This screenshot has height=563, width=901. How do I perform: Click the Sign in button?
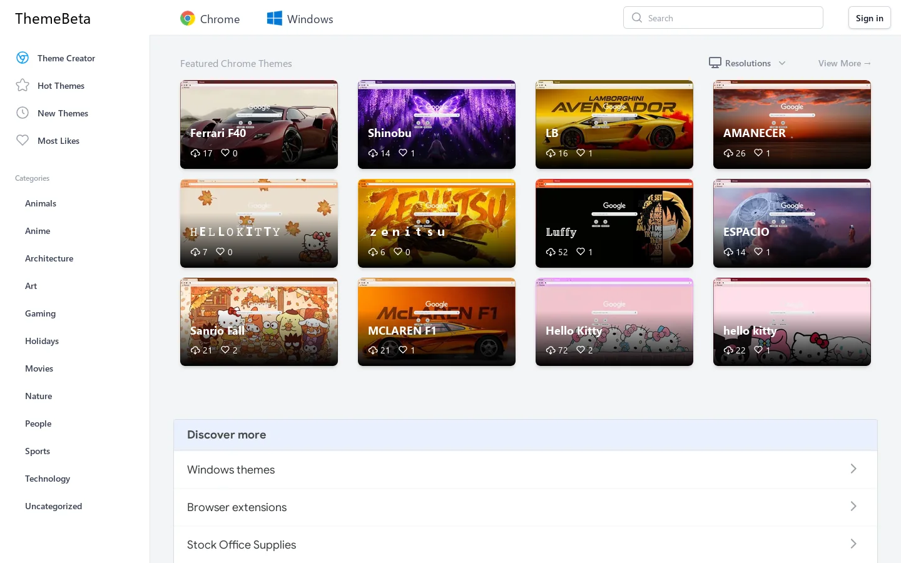coord(870,18)
